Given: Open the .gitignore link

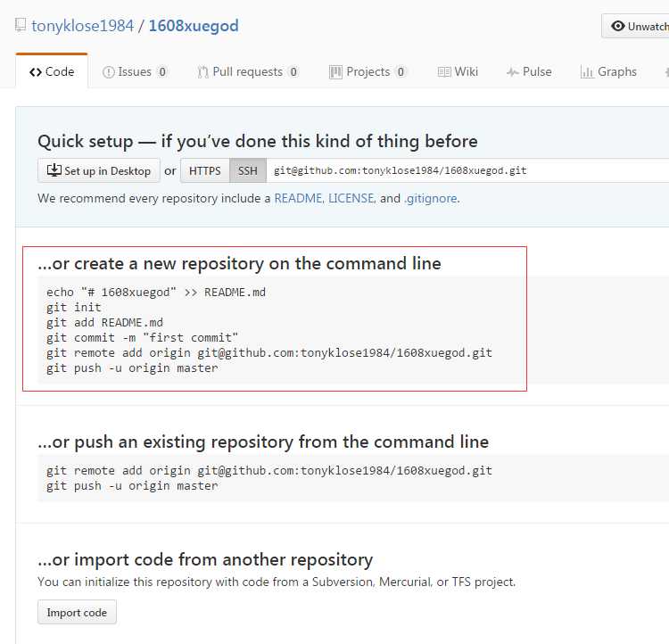Looking at the screenshot, I should click(431, 198).
